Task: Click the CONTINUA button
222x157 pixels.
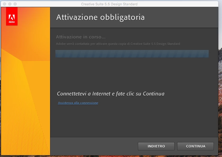Action: (x=195, y=146)
